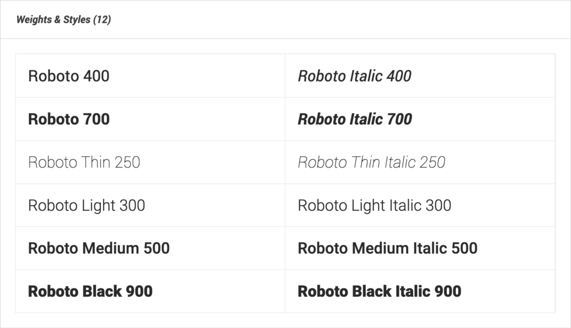Pick the Roboto Black Italic 900 style
This screenshot has height=328, width=571.
click(379, 291)
